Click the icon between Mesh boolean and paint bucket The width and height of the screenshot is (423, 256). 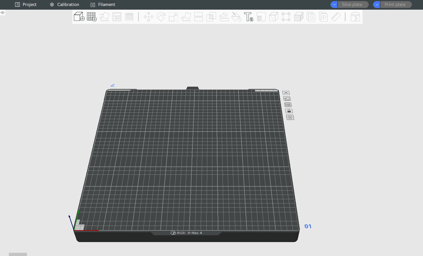point(224,17)
